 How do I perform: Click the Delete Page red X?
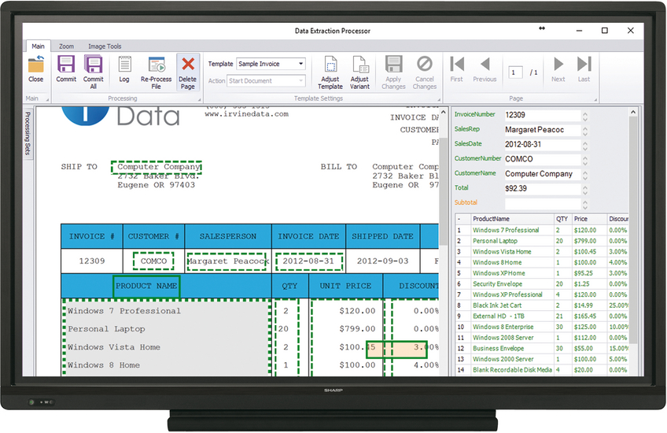click(188, 65)
